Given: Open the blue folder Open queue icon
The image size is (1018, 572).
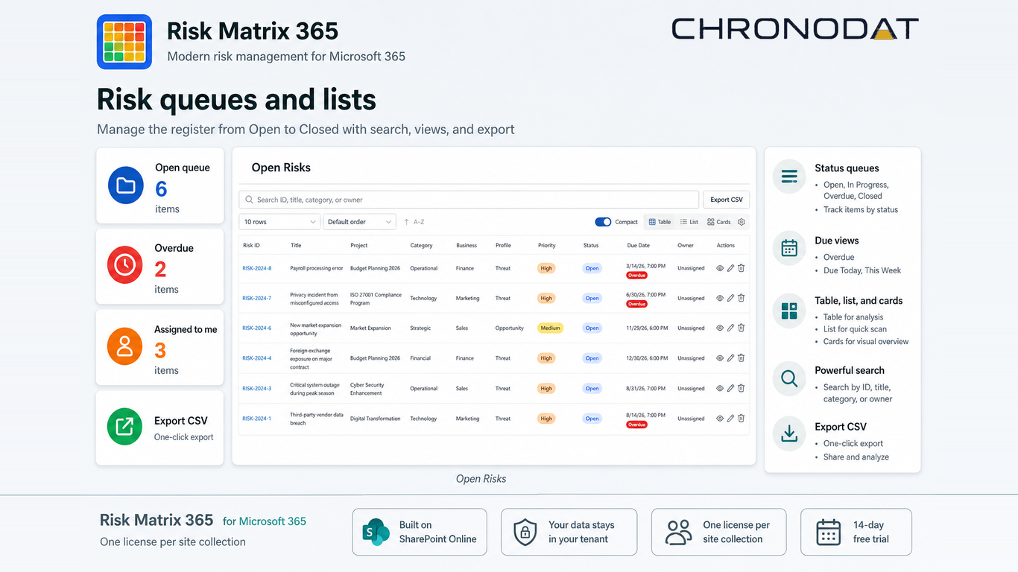Looking at the screenshot, I should coord(126,185).
